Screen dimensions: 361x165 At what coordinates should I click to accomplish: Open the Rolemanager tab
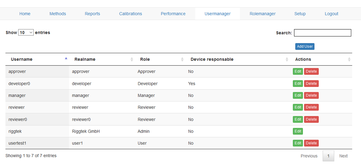tap(262, 14)
